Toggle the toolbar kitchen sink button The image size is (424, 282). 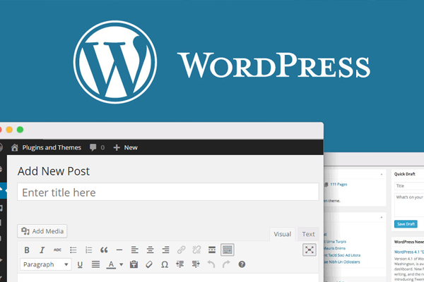[x=228, y=250]
